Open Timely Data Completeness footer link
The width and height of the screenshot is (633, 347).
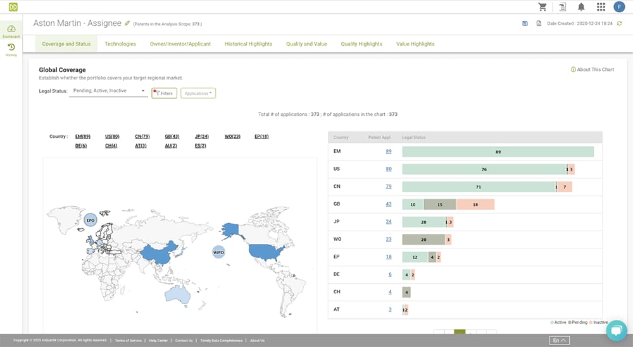tap(221, 341)
